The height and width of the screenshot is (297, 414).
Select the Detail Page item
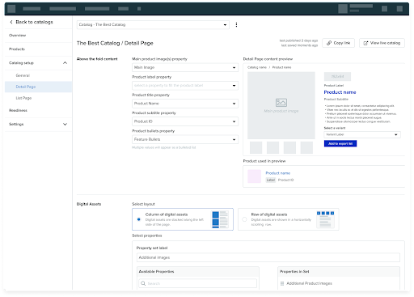38,87
